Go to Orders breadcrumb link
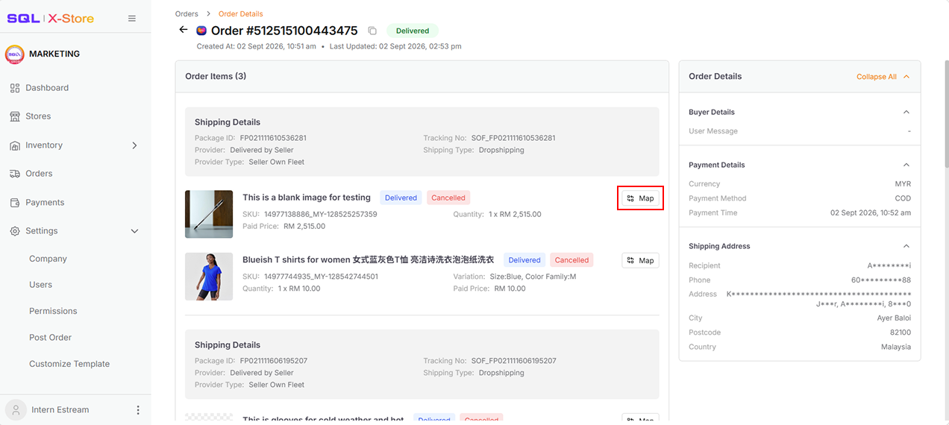This screenshot has height=425, width=949. (x=187, y=14)
